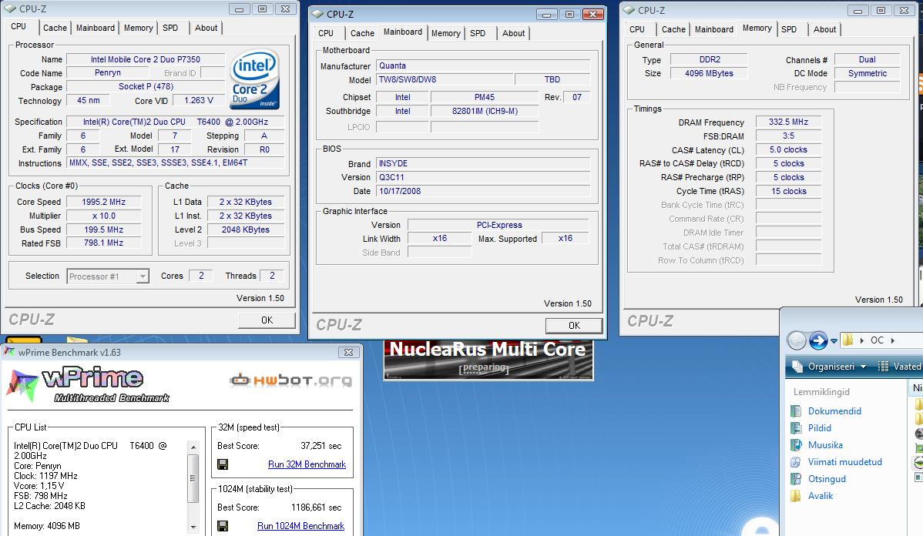Click OK in the Mainboard CPU-Z window
Image resolution: width=923 pixels, height=536 pixels.
574,325
